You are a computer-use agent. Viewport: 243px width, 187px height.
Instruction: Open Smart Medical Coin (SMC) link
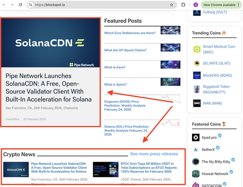click(219, 50)
